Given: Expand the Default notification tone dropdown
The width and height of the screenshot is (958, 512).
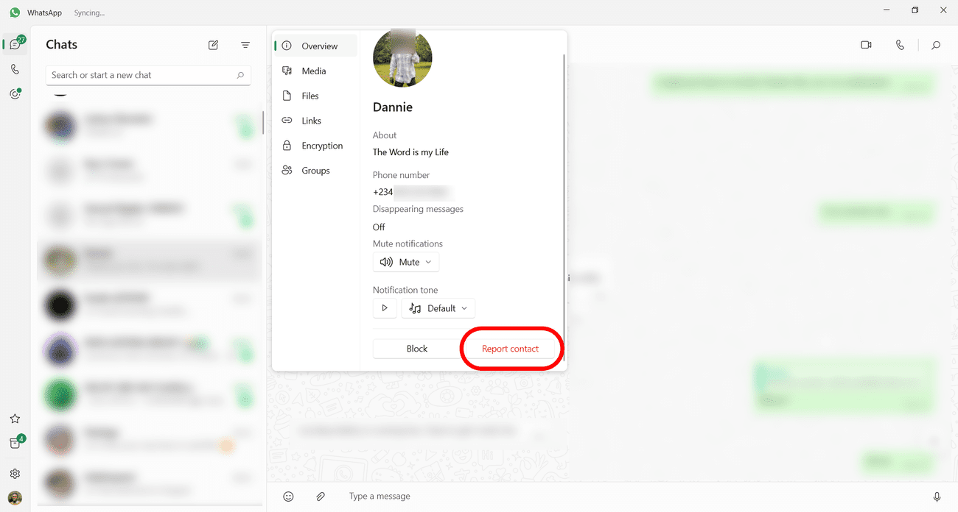Looking at the screenshot, I should pos(438,308).
